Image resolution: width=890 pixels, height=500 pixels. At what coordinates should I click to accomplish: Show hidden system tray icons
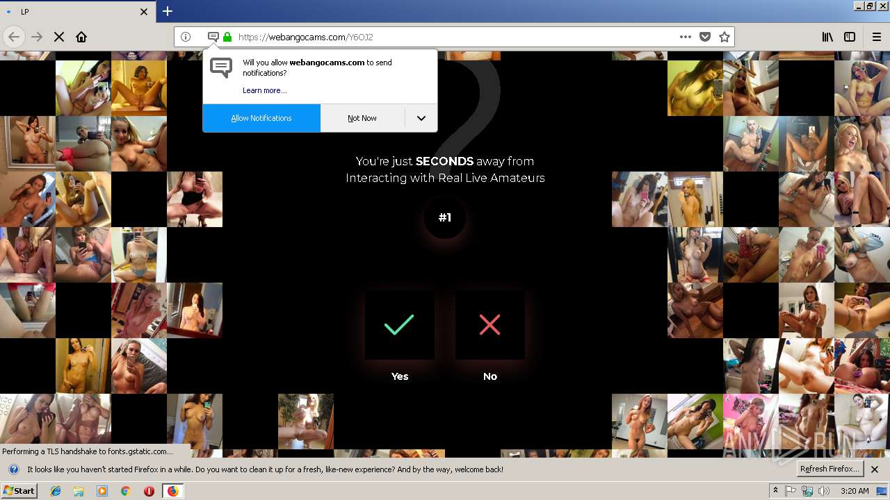click(776, 490)
